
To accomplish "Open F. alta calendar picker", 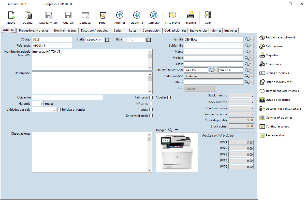I will (x=107, y=40).
